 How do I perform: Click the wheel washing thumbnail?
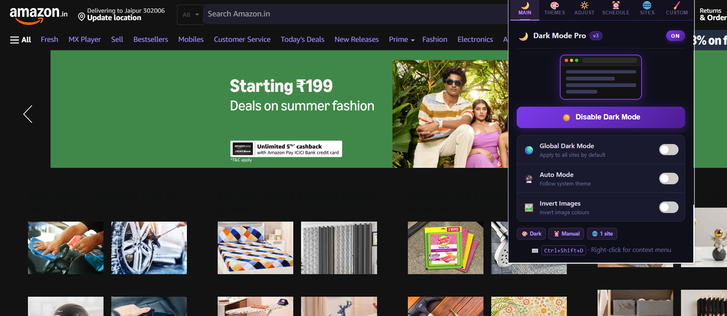pyautogui.click(x=149, y=248)
